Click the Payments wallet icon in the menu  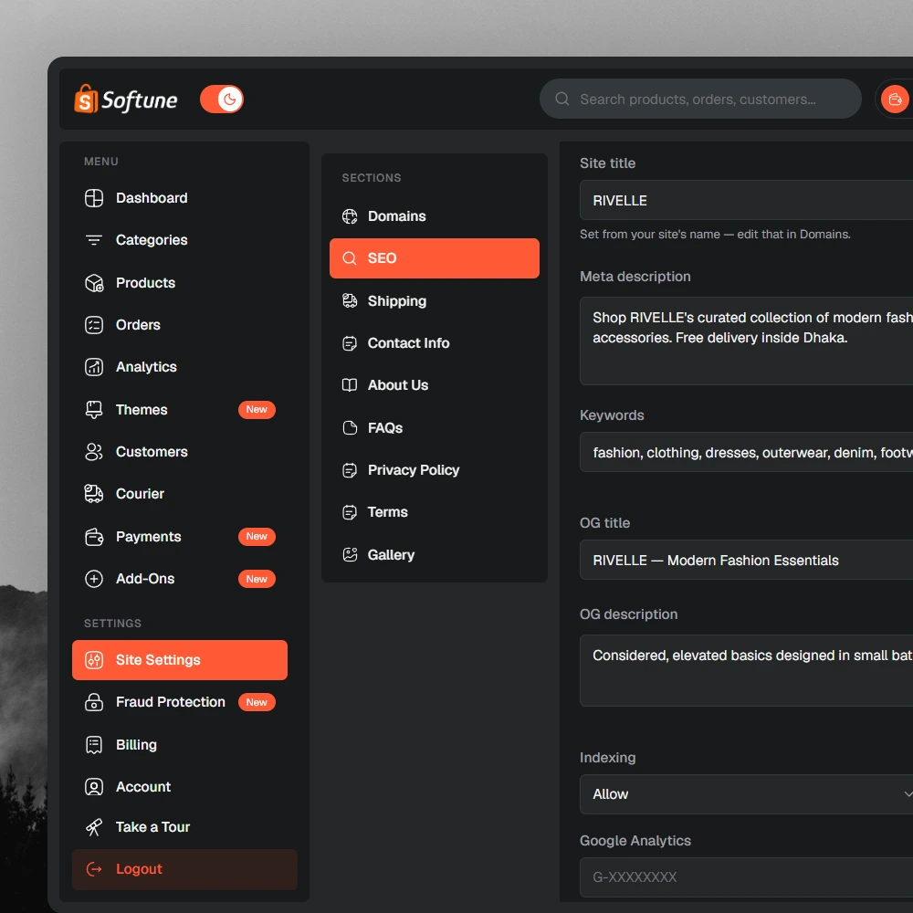click(x=94, y=537)
